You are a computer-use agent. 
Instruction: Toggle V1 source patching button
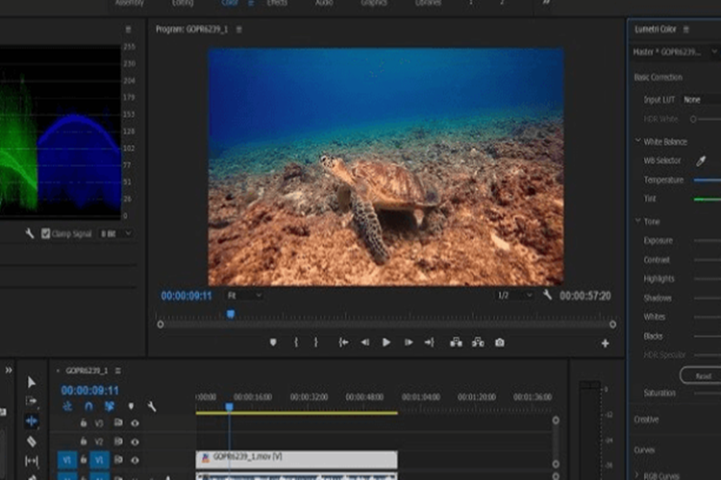[67, 460]
